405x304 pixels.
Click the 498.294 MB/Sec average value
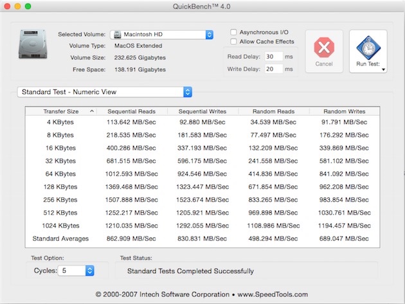(273, 238)
